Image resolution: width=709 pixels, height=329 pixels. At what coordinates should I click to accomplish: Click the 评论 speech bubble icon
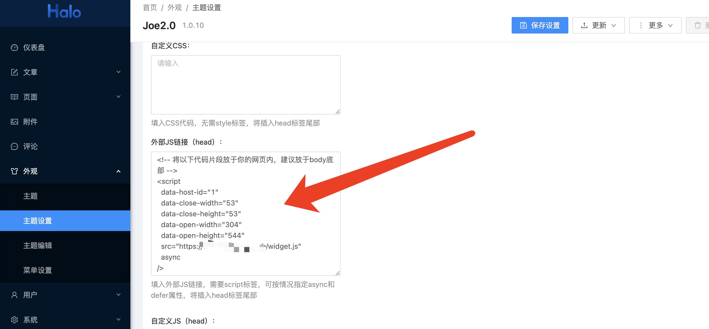point(14,146)
